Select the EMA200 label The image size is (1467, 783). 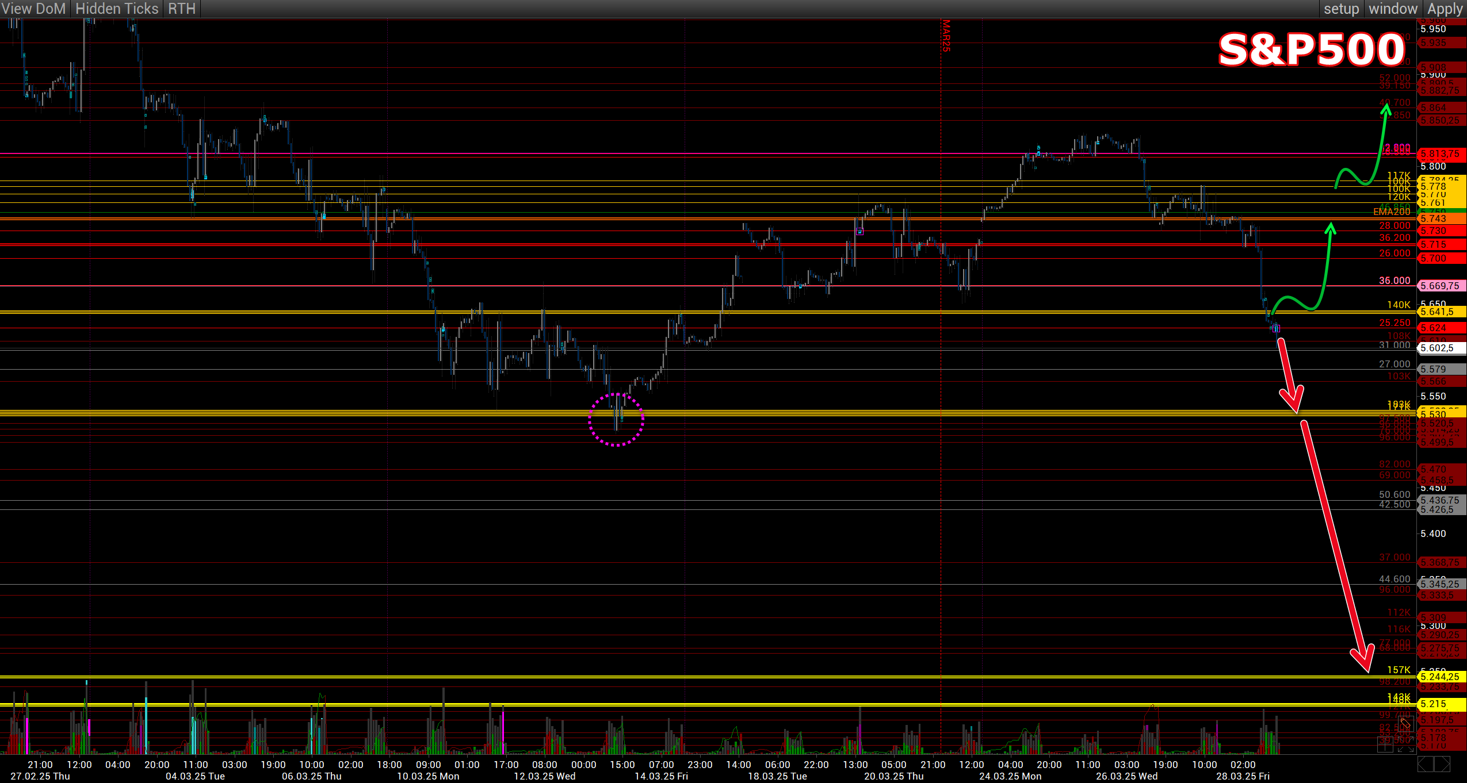(1392, 212)
